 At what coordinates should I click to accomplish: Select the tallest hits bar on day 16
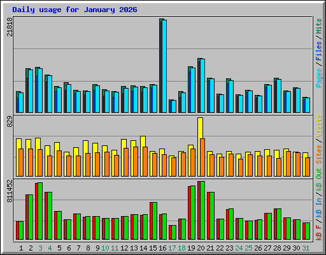click(160, 66)
